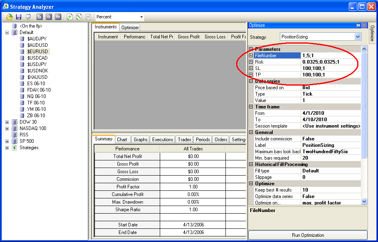Click the Include commission False value
This screenshot has height=242, width=378.
click(x=331, y=139)
